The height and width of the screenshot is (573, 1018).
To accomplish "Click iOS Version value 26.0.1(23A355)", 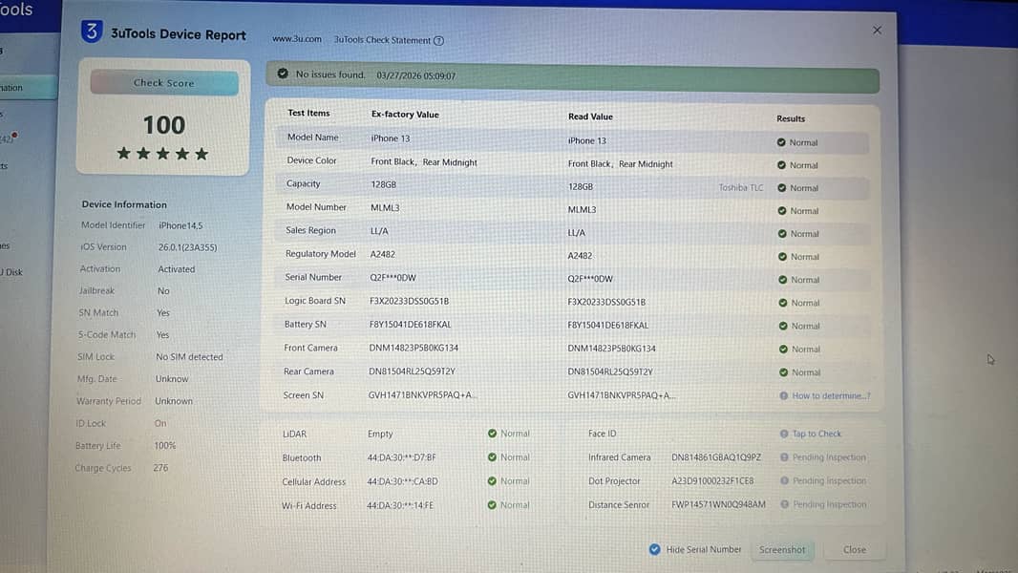I will tap(187, 247).
